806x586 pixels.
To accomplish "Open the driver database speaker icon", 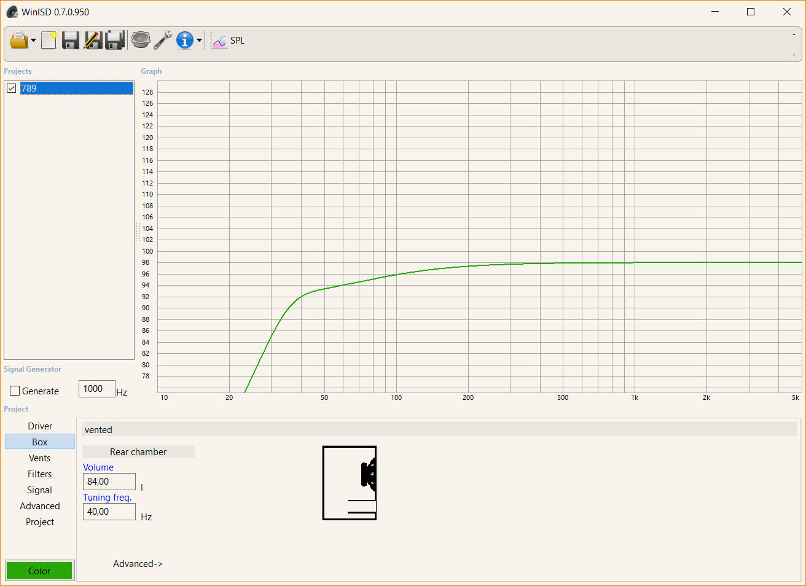I will 141,41.
